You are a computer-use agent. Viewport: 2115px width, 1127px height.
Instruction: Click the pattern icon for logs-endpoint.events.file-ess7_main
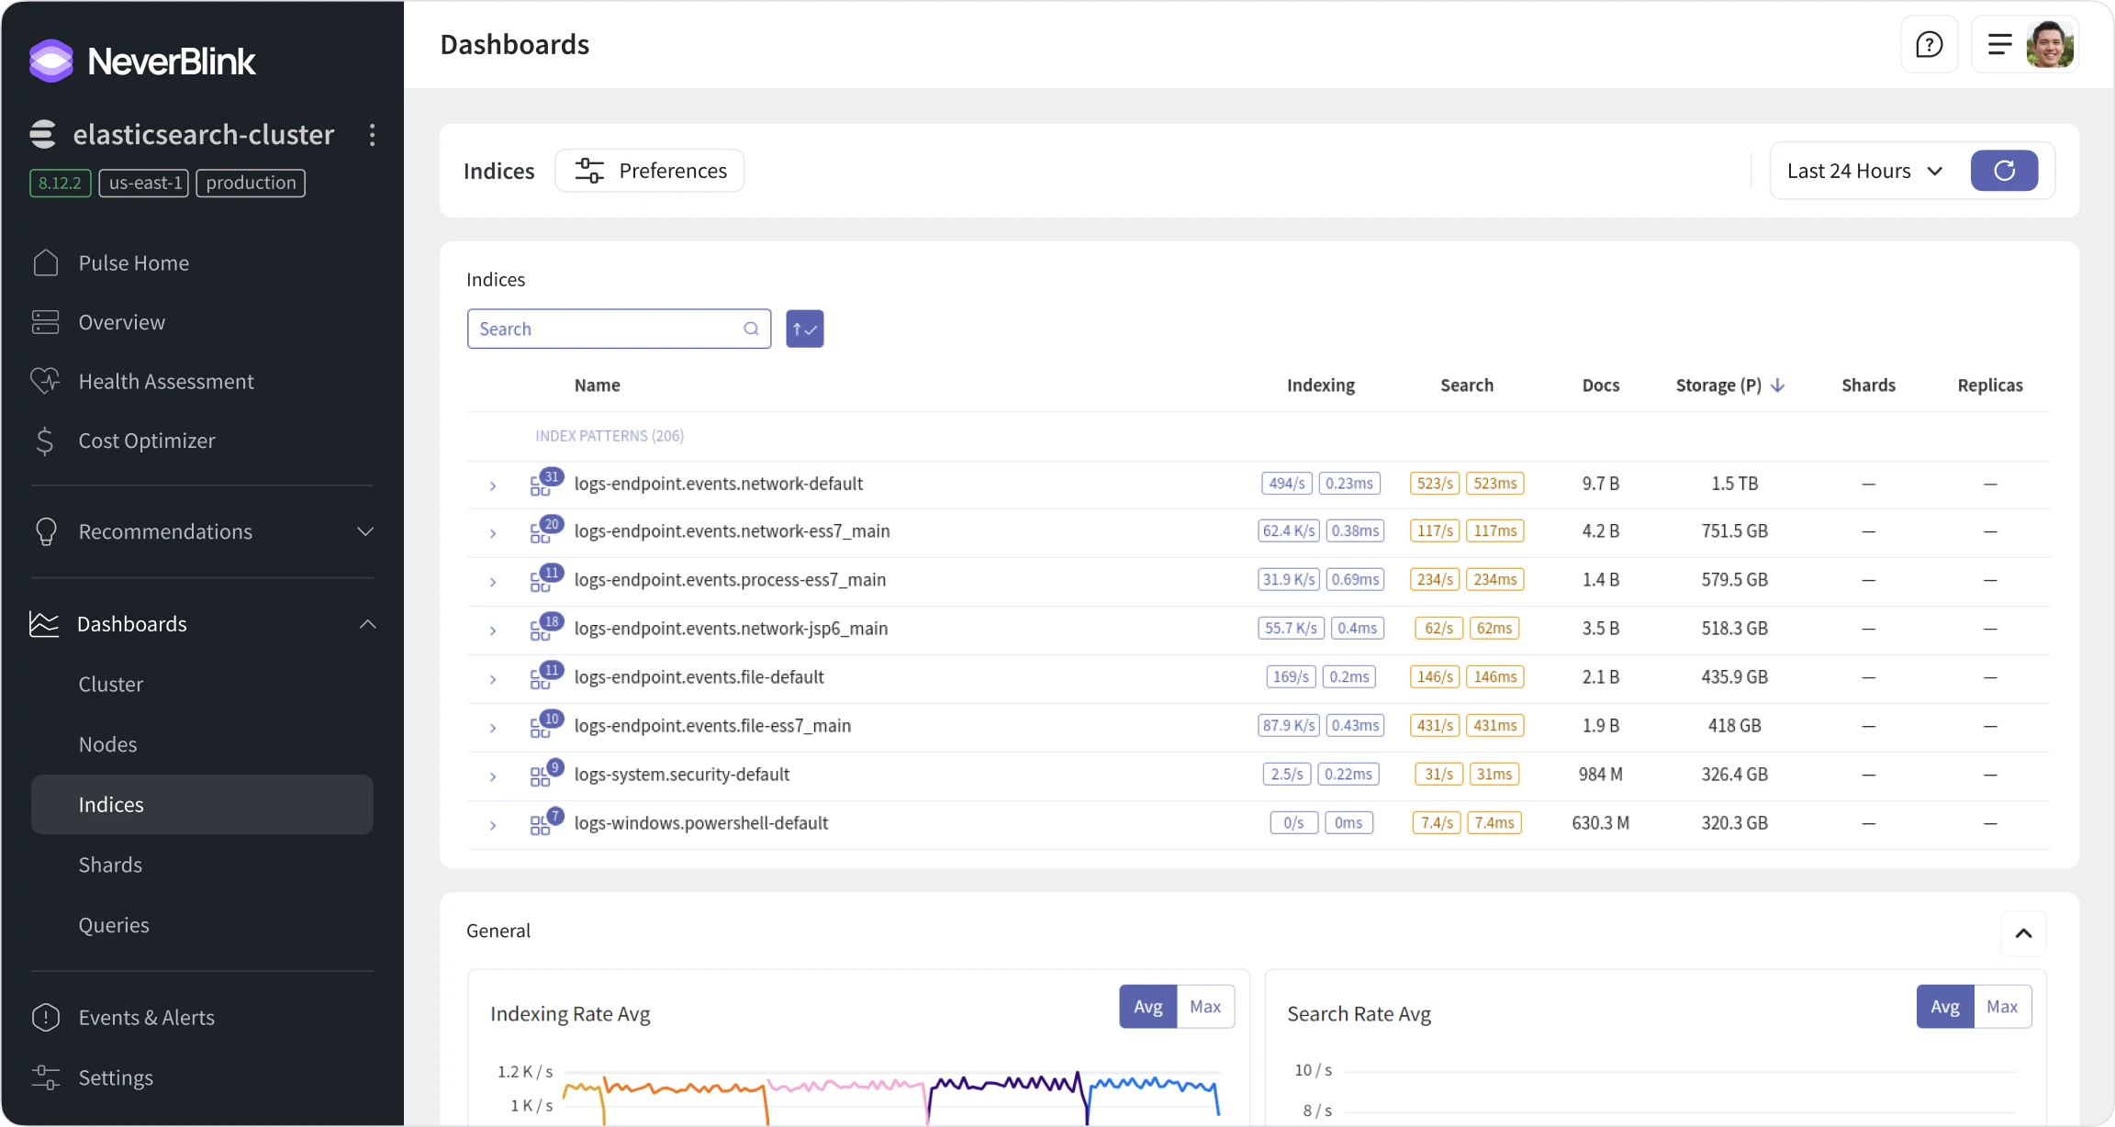click(546, 725)
